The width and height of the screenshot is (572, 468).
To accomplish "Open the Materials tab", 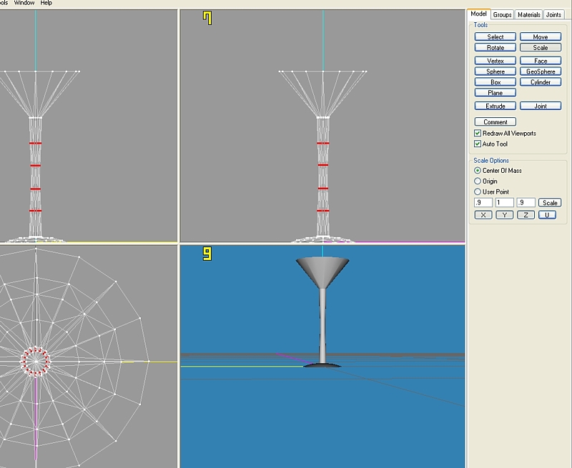I will coord(528,14).
